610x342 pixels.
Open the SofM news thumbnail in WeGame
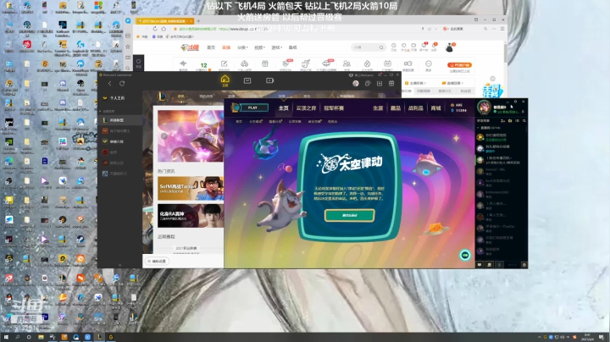(x=191, y=189)
